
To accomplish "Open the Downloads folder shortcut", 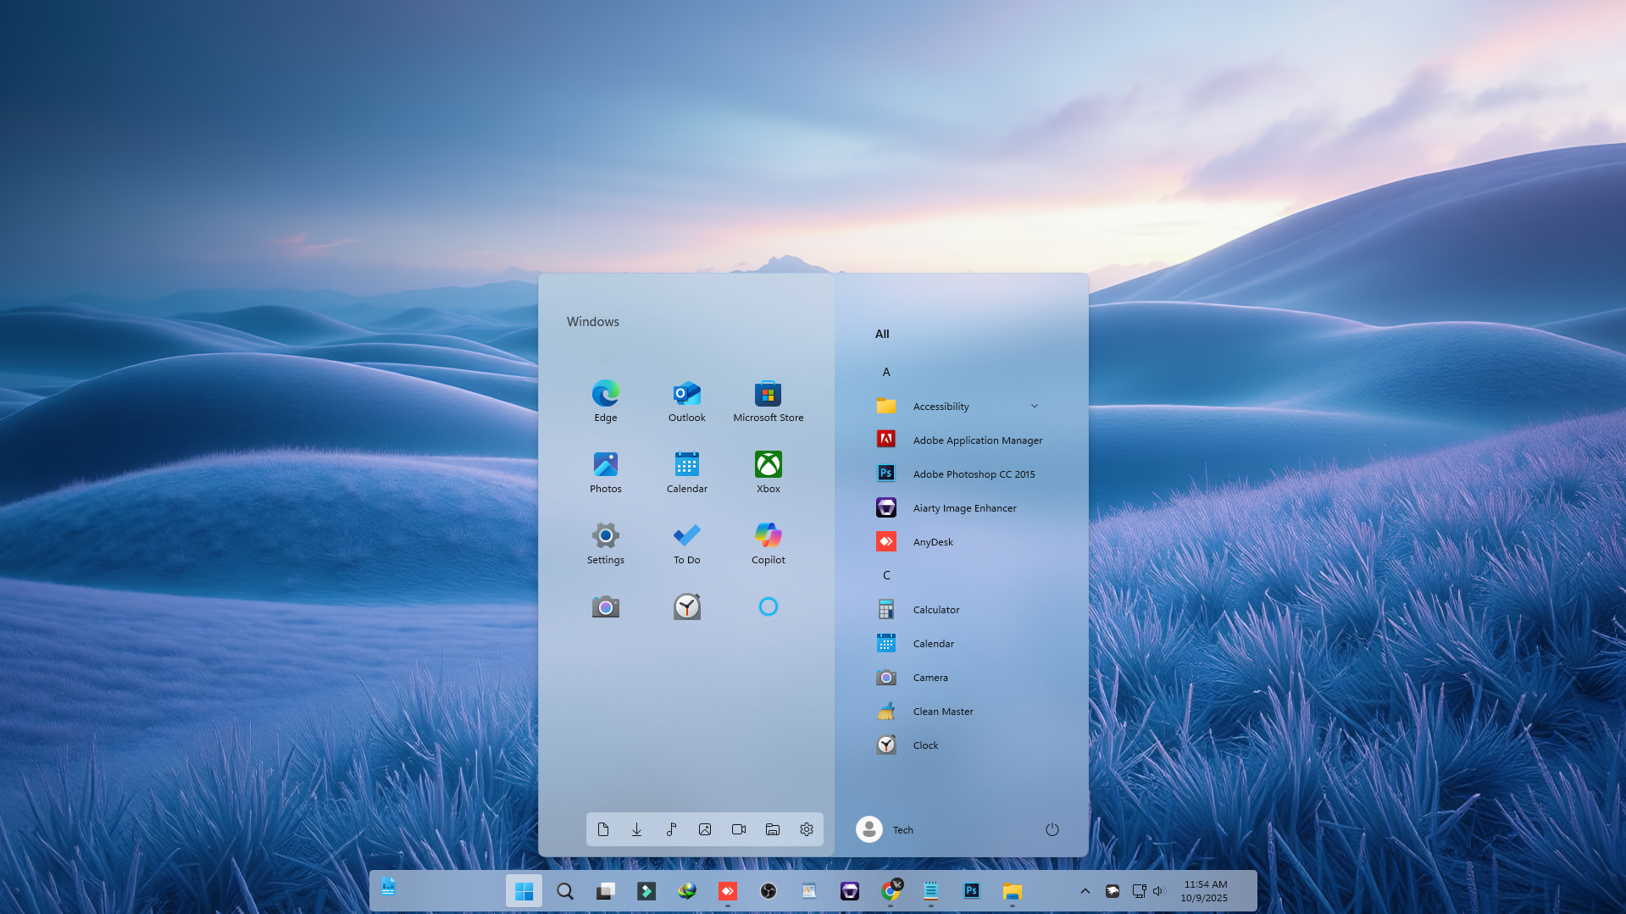I will click(636, 830).
